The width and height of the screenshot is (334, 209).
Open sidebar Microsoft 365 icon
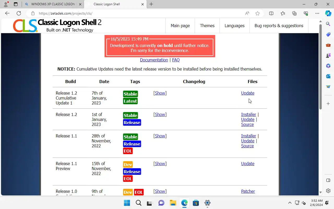328,66
